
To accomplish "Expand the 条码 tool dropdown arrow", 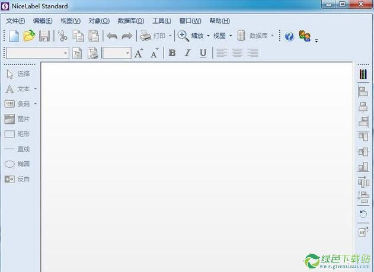I will 36,104.
